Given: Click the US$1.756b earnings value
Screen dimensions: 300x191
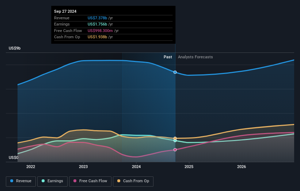Looking at the screenshot, I should point(97,24).
